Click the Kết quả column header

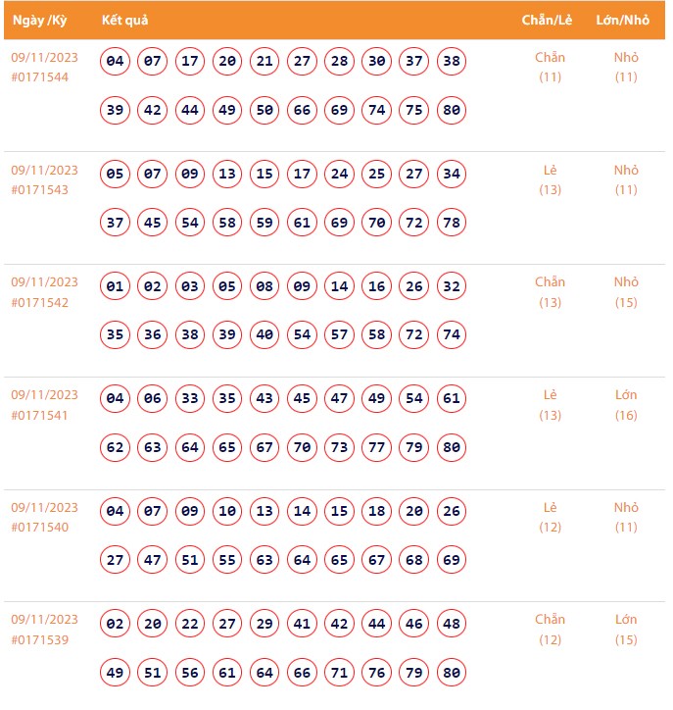[124, 21]
